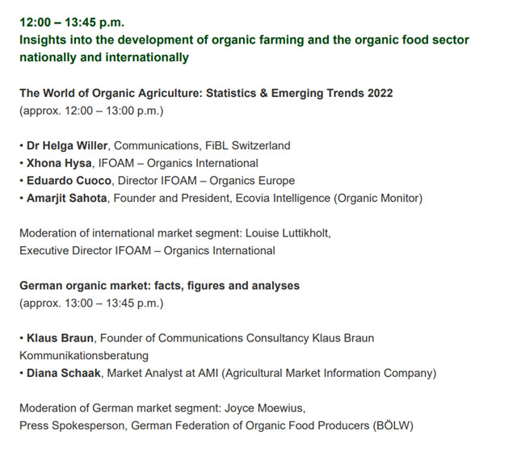Select 'German organic market: facts, figures' heading

159,286
